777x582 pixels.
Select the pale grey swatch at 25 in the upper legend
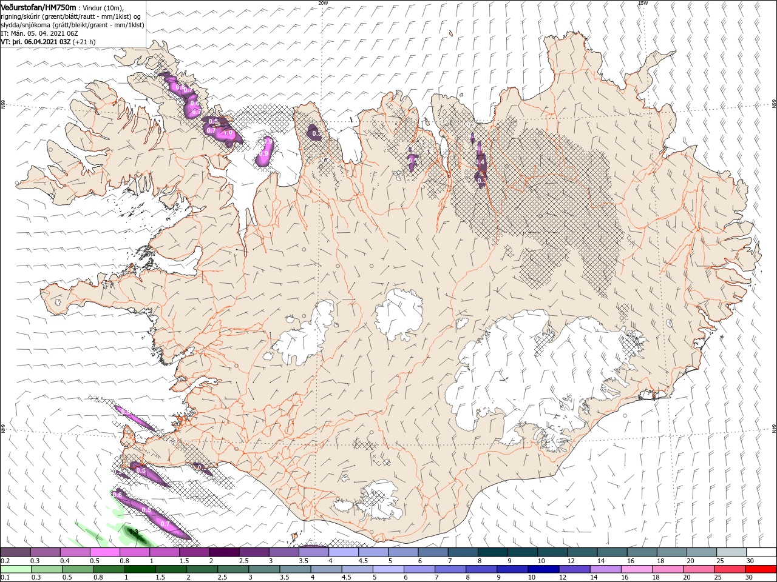pyautogui.click(x=731, y=552)
